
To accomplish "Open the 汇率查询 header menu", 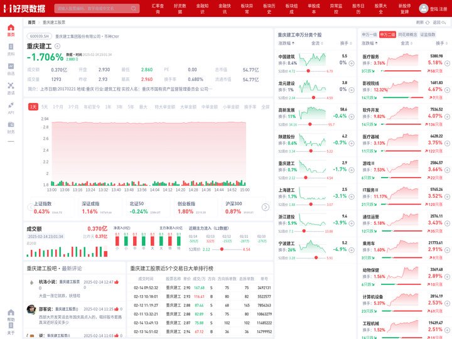I will [x=158, y=8].
